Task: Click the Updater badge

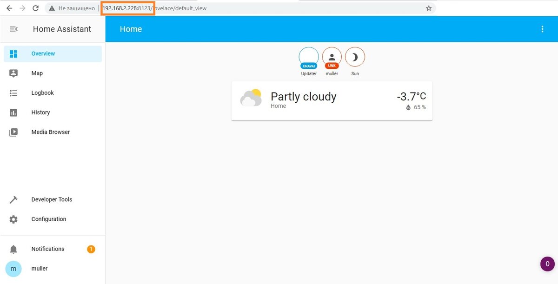Action: (309, 58)
